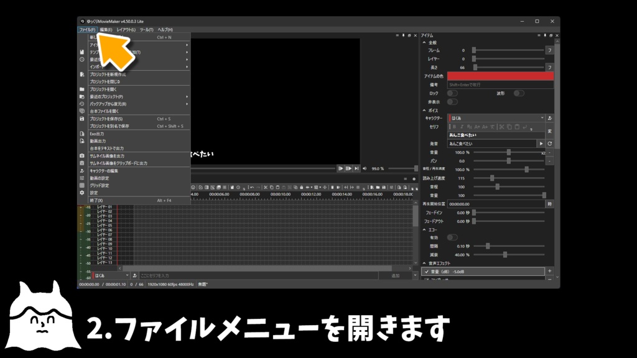Enable the 有効 toggle under エコー

[453, 237]
